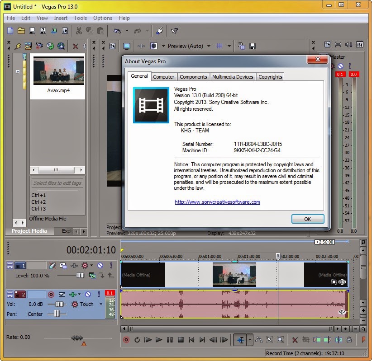The height and width of the screenshot is (361, 372).
Task: Solo video track 1
Action: point(111,266)
